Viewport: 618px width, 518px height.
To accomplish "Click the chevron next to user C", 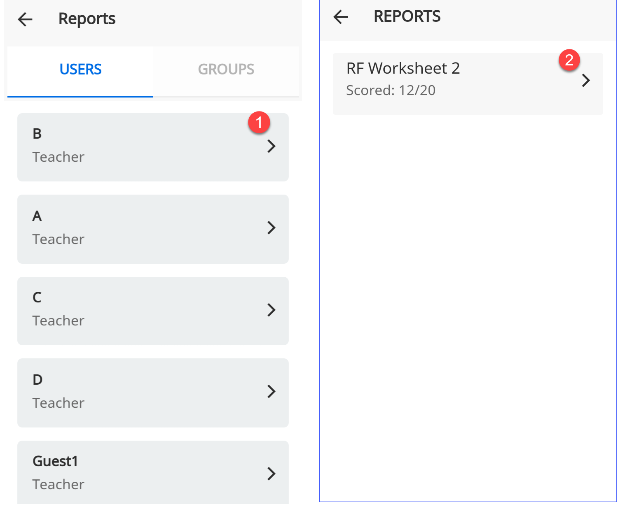I will click(x=271, y=310).
